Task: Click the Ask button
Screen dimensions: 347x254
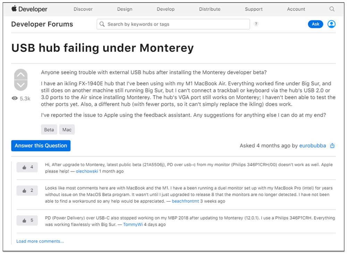Action: click(x=315, y=24)
